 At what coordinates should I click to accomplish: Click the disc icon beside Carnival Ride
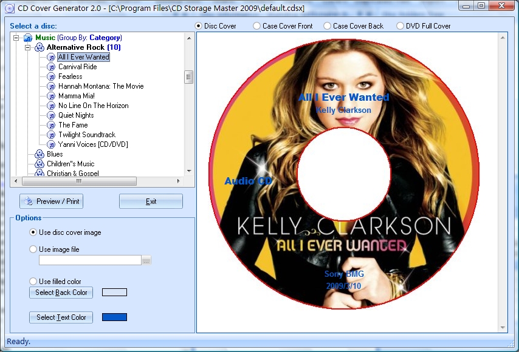click(x=51, y=67)
